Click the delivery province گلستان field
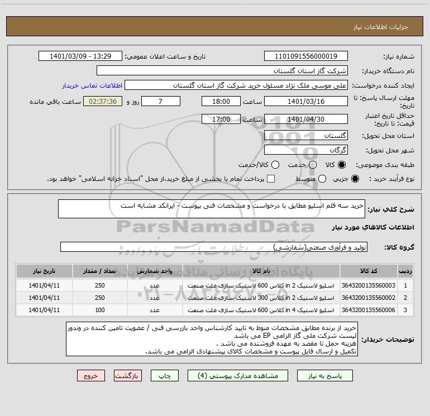 point(306,135)
